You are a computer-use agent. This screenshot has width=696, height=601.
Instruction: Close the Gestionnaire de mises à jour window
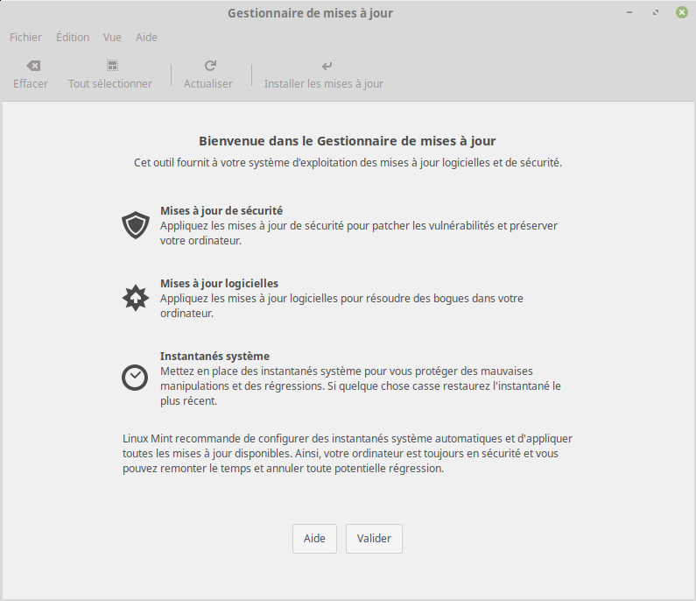tap(681, 13)
